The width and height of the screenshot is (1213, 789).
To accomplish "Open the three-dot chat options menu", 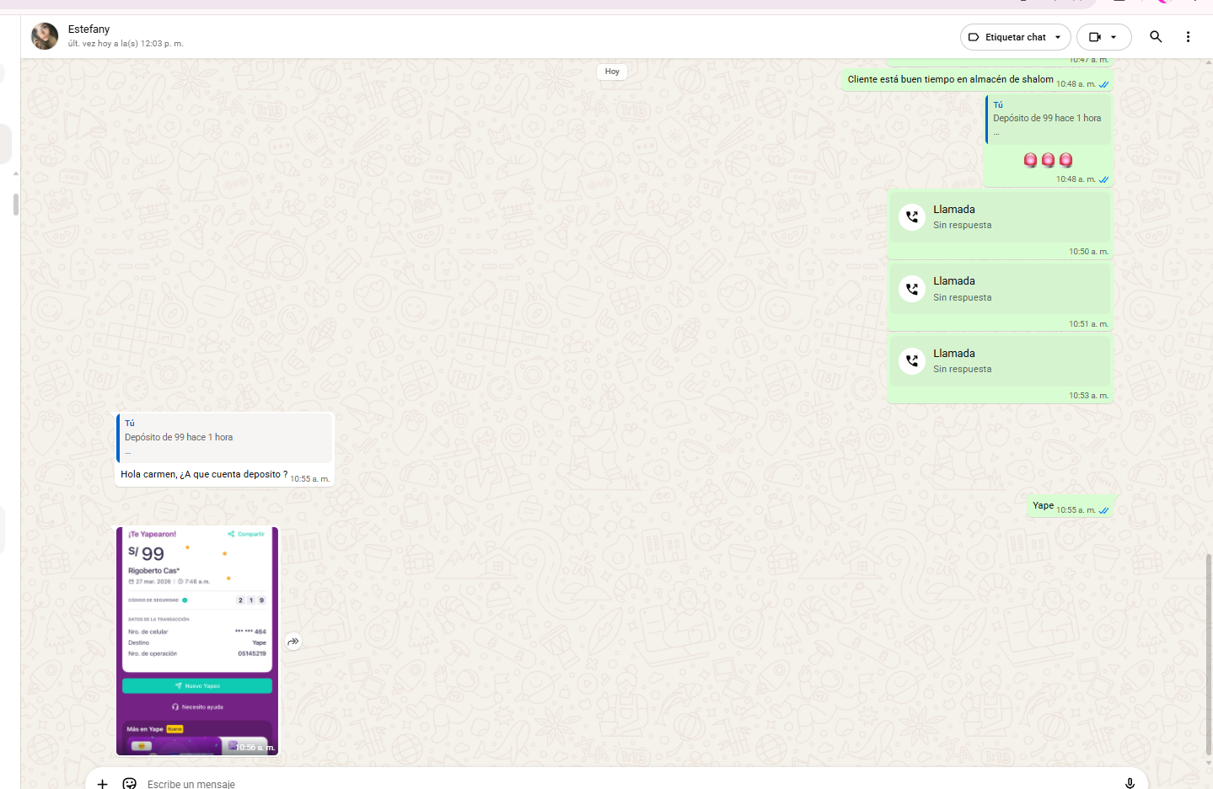I will pos(1188,37).
